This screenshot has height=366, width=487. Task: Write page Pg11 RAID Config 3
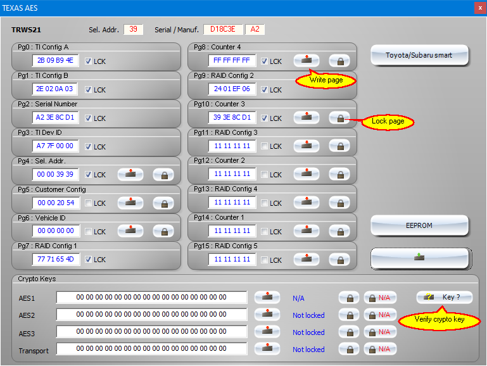point(307,145)
